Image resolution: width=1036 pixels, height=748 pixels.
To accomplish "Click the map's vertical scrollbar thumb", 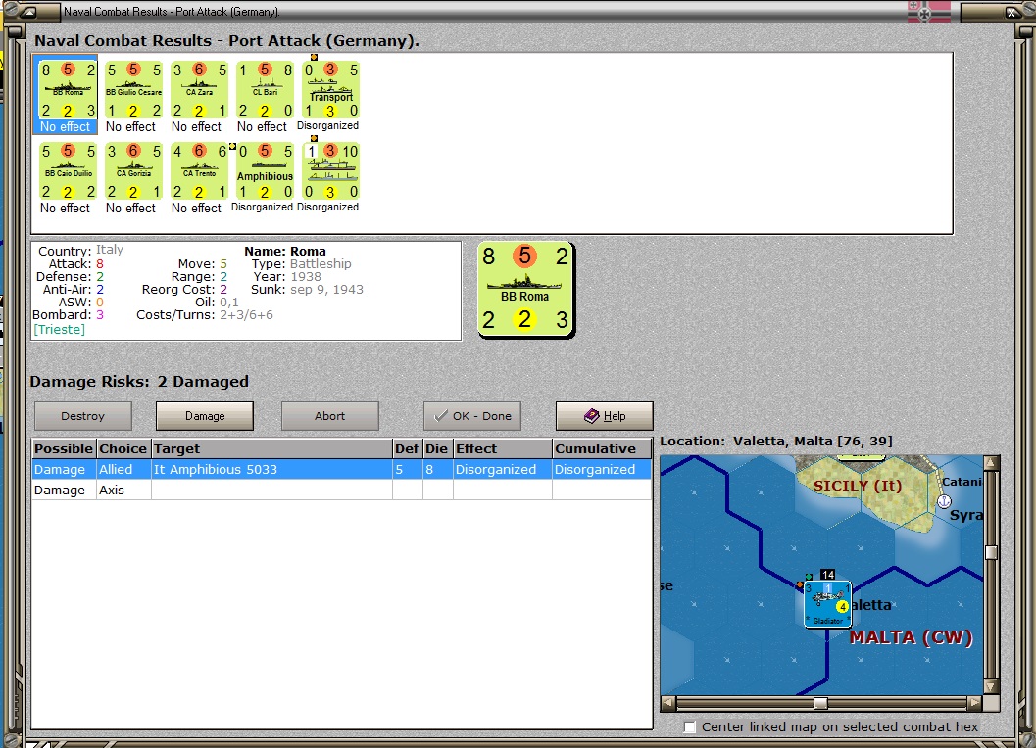I will point(991,552).
